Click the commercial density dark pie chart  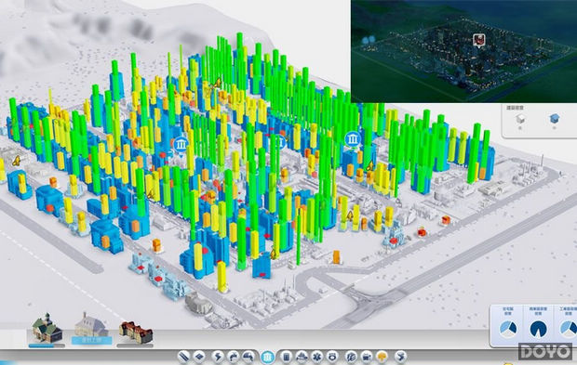[x=538, y=328]
